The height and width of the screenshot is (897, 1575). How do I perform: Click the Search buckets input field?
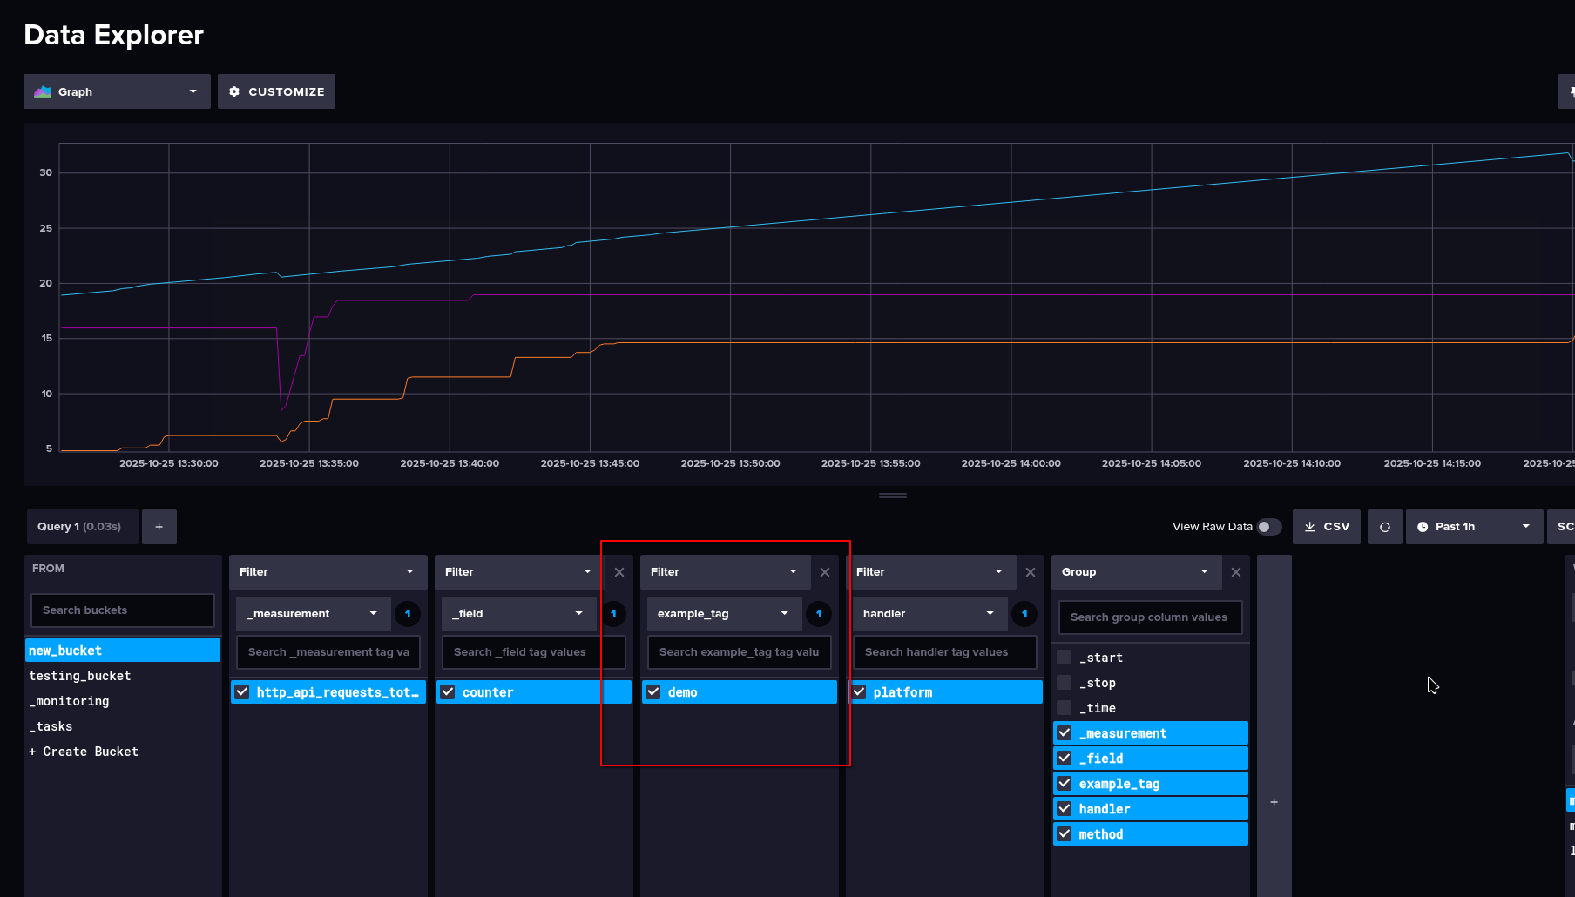(123, 610)
